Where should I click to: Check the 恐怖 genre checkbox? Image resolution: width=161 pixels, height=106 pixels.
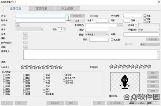click(x=4, y=81)
